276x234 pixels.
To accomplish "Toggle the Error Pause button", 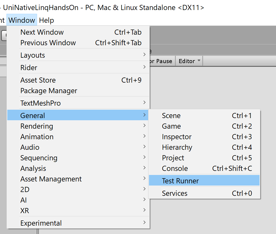I will pos(161,61).
